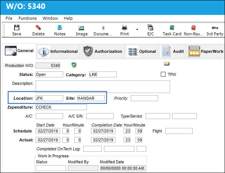
Task: Click the Work In Progress Status field
Action: click(x=51, y=168)
